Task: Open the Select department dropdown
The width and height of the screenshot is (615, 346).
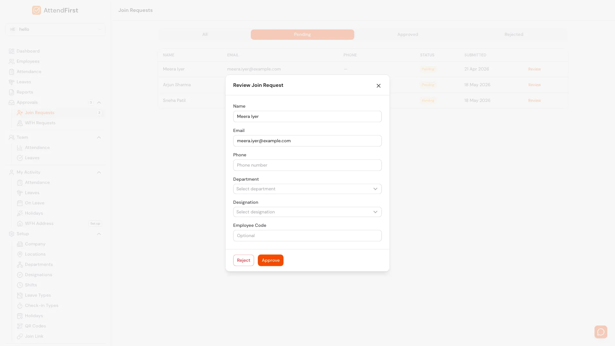Action: tap(307, 189)
